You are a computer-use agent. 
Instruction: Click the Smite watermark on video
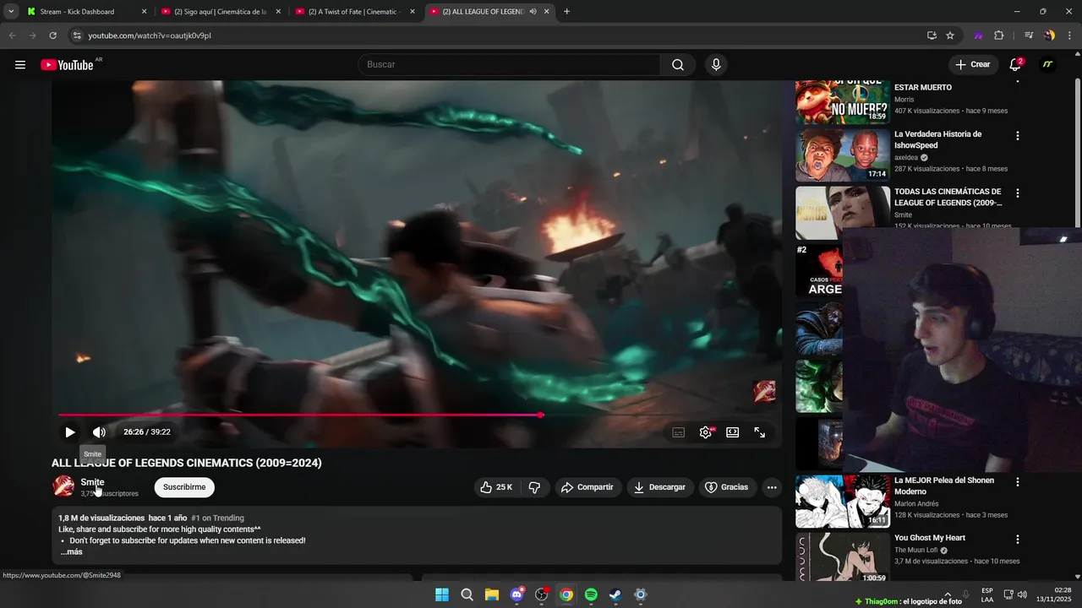click(764, 391)
